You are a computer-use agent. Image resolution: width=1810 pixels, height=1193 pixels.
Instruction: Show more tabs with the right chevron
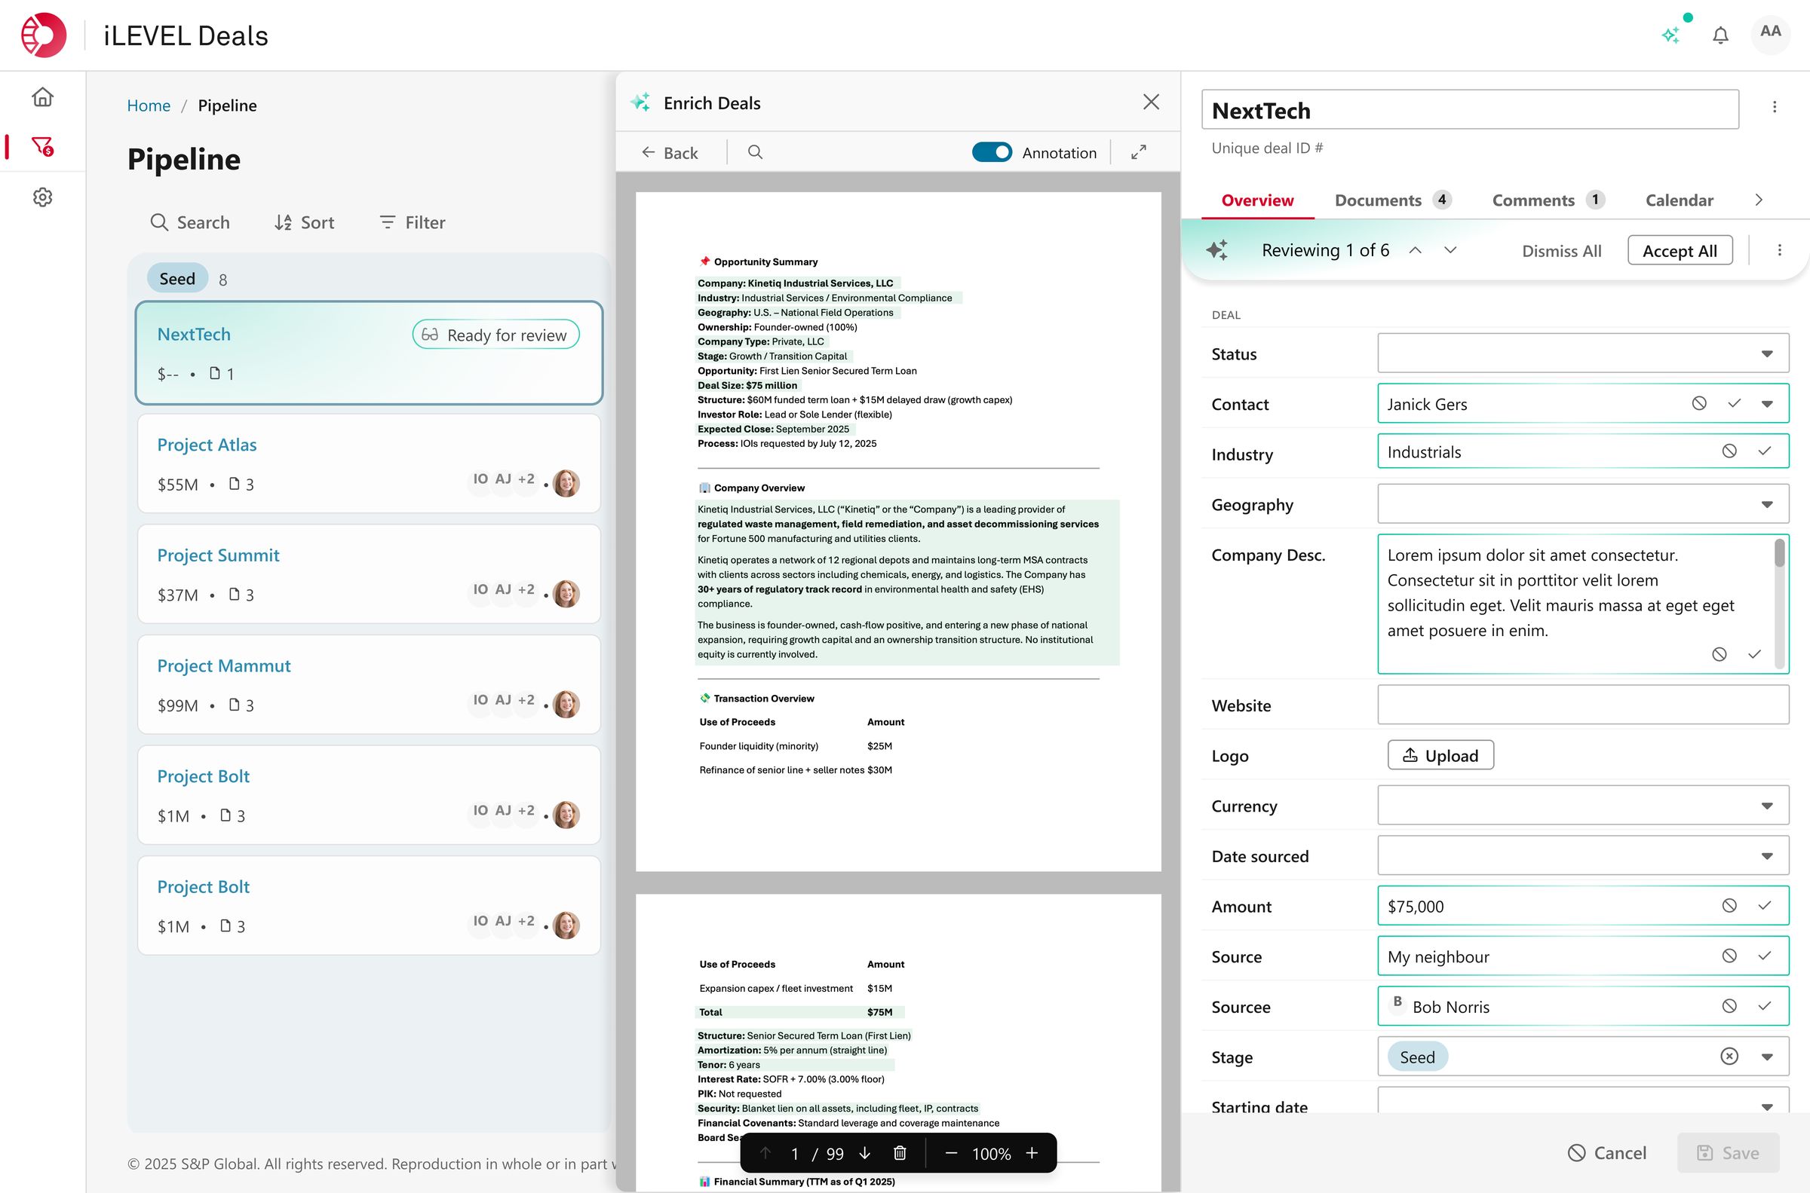coord(1758,200)
